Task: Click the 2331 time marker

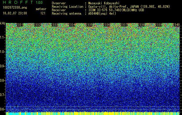Action: (x=20, y=25)
